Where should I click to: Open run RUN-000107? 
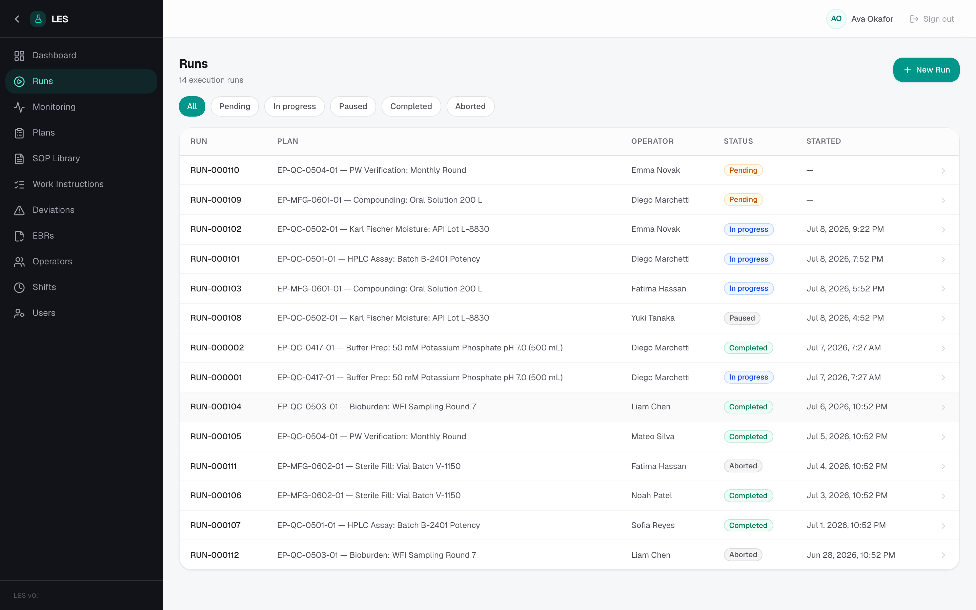(x=569, y=525)
